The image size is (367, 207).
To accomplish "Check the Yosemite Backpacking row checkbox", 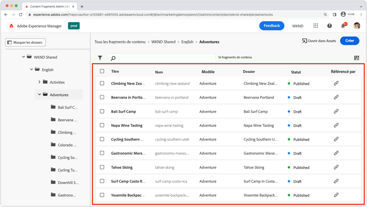I will click(102, 195).
